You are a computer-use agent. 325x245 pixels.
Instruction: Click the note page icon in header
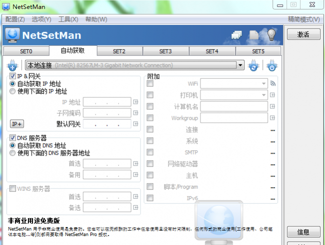click(254, 35)
